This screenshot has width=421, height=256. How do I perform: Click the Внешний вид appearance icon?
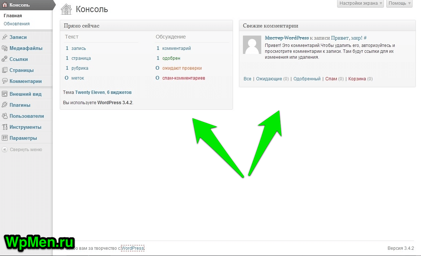[x=5, y=94]
